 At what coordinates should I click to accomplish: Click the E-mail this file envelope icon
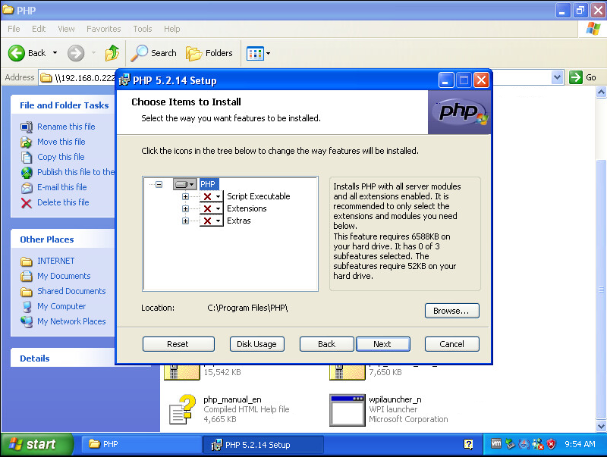pos(27,187)
